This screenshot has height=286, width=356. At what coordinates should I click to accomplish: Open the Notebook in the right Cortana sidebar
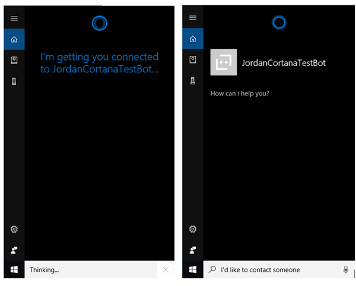tap(192, 60)
